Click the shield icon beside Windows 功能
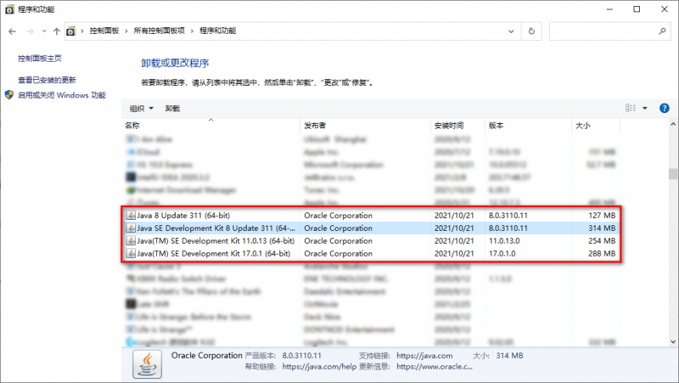The image size is (679, 383). coord(9,95)
